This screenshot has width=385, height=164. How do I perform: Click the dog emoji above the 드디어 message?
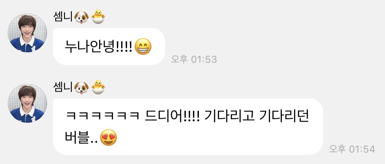(81, 88)
